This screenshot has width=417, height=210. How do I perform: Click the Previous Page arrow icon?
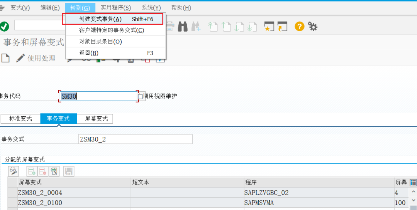pyautogui.click(x=226, y=27)
